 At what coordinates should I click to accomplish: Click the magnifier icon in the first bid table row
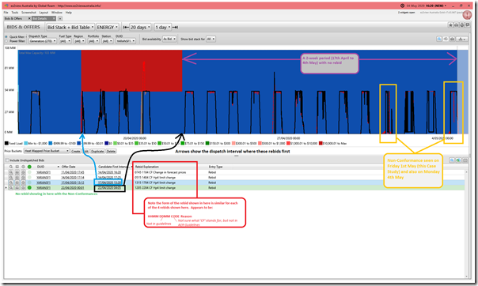point(10,172)
